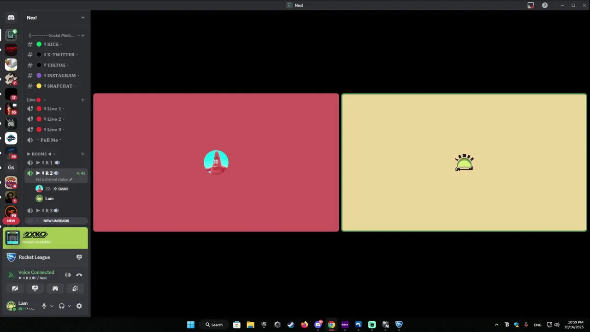
Task: Jump to NEW UNREADS
Action: pyautogui.click(x=56, y=221)
